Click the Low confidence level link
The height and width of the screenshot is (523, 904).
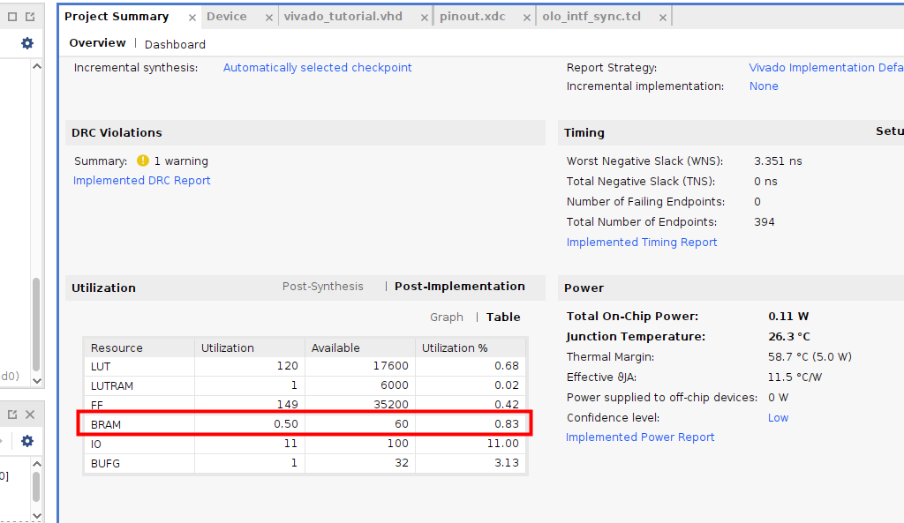point(778,417)
